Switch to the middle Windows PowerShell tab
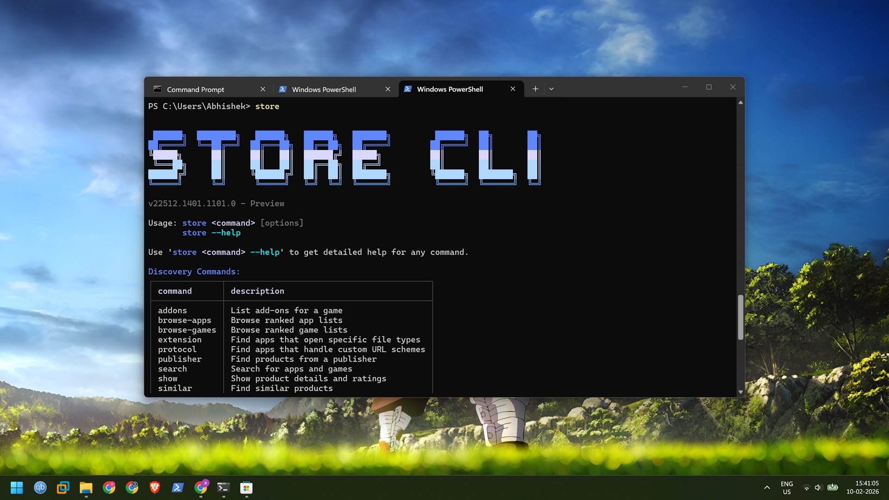The height and width of the screenshot is (500, 889). pos(324,89)
